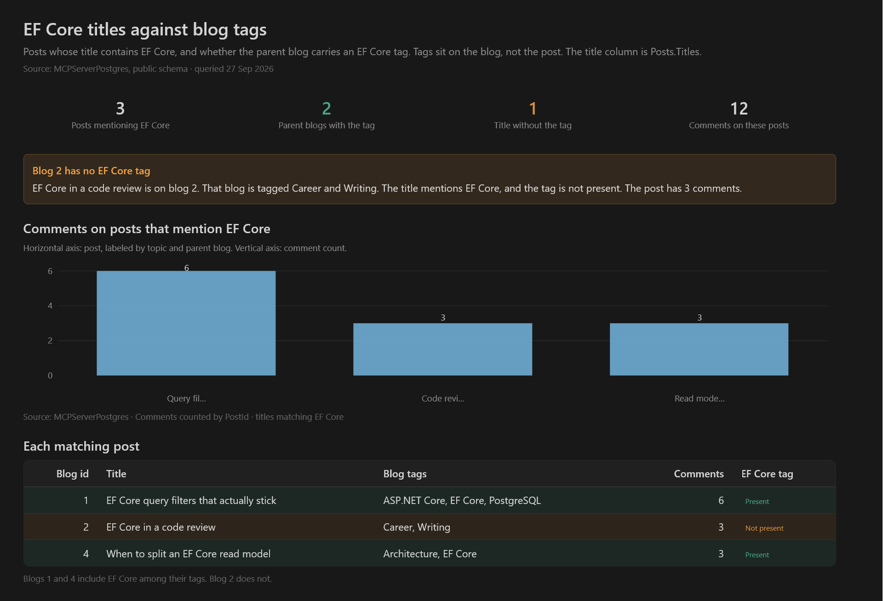Select the 'Comments on these posts' value 12

coord(739,109)
